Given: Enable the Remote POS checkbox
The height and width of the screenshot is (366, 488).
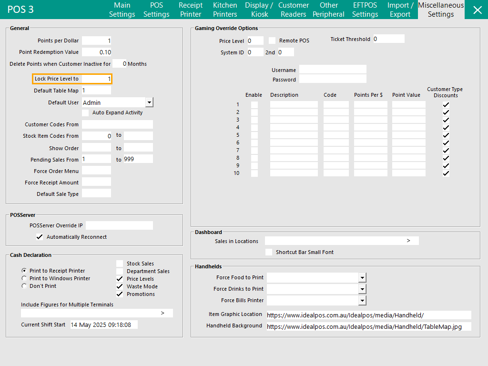Looking at the screenshot, I should [272, 41].
